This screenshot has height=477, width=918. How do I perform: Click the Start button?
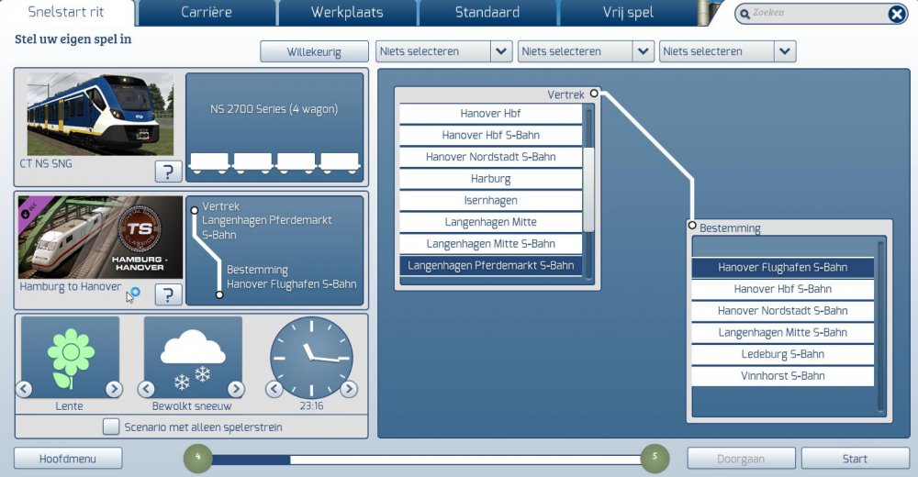pos(855,459)
